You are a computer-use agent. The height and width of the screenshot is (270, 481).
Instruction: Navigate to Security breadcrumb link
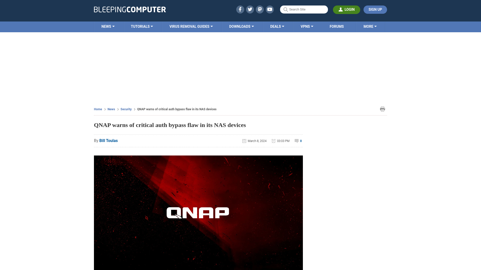pos(126,109)
